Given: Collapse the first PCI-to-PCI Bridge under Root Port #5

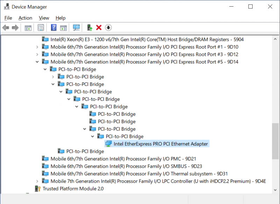Looking at the screenshot, I should tap(45, 69).
